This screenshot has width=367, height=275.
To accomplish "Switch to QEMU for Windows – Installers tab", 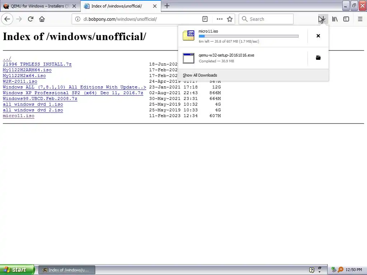I will coord(40,6).
